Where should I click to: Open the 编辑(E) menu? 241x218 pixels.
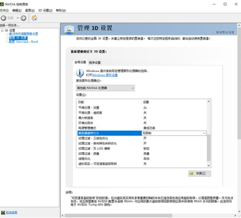pos(17,10)
